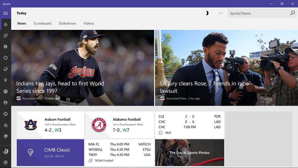Open the Alabama Football team tile

pos(119,125)
